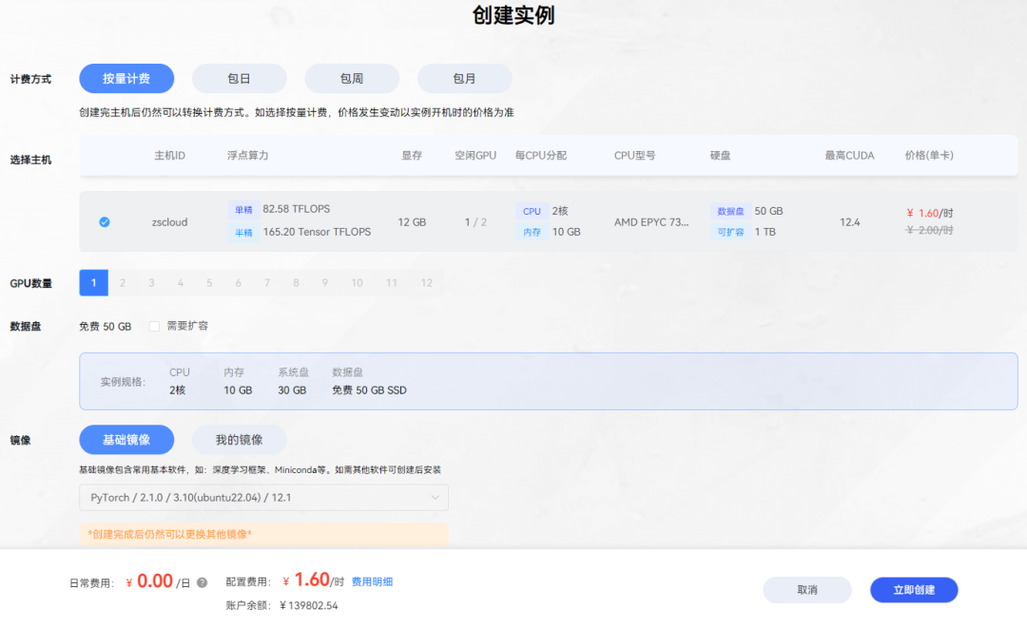1027x627 pixels.
Task: Click the 1 / 2 idle GPU value
Action: (475, 222)
